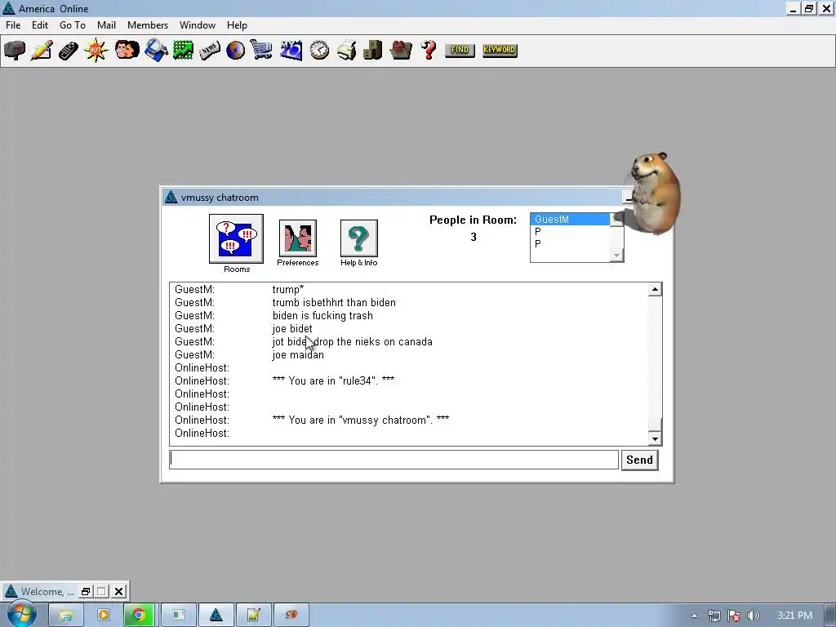Open the mailbox to read new mail

click(15, 51)
